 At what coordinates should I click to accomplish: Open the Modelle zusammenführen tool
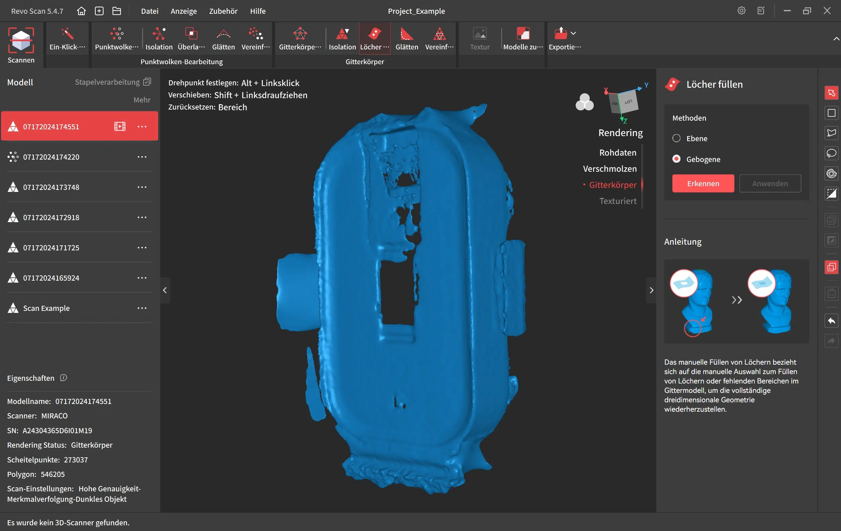(523, 38)
